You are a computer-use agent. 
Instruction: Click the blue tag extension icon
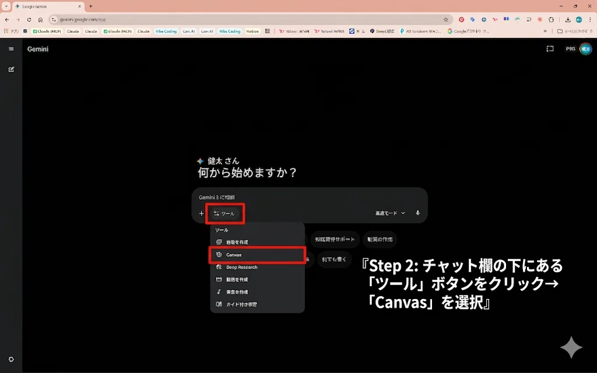(472, 19)
